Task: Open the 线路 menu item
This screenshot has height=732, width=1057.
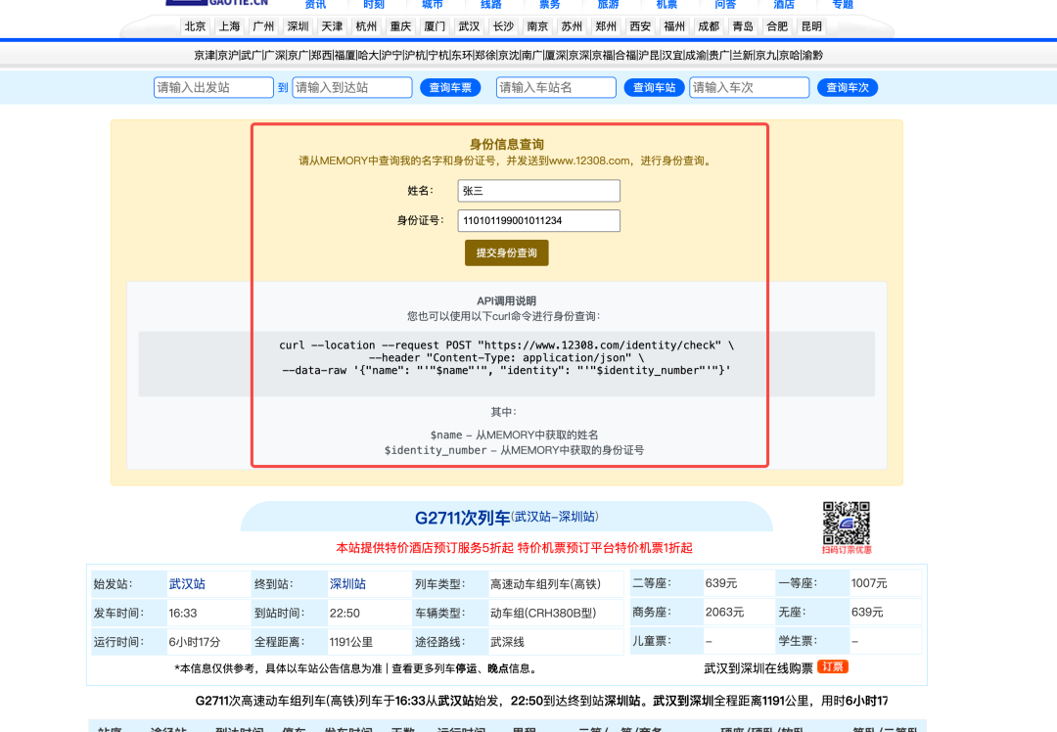Action: [490, 4]
